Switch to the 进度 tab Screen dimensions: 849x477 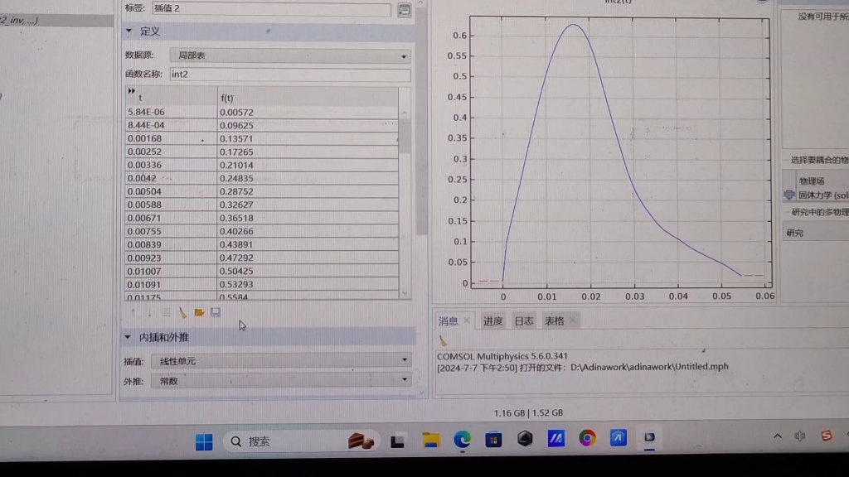(x=493, y=320)
